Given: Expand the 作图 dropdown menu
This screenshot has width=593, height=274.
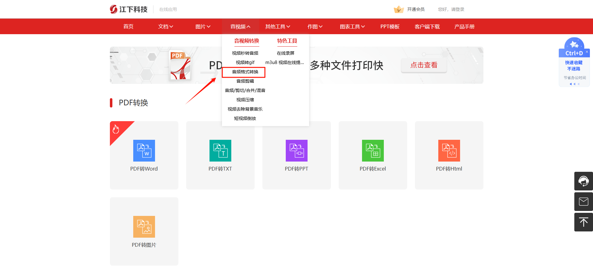Looking at the screenshot, I should (315, 27).
